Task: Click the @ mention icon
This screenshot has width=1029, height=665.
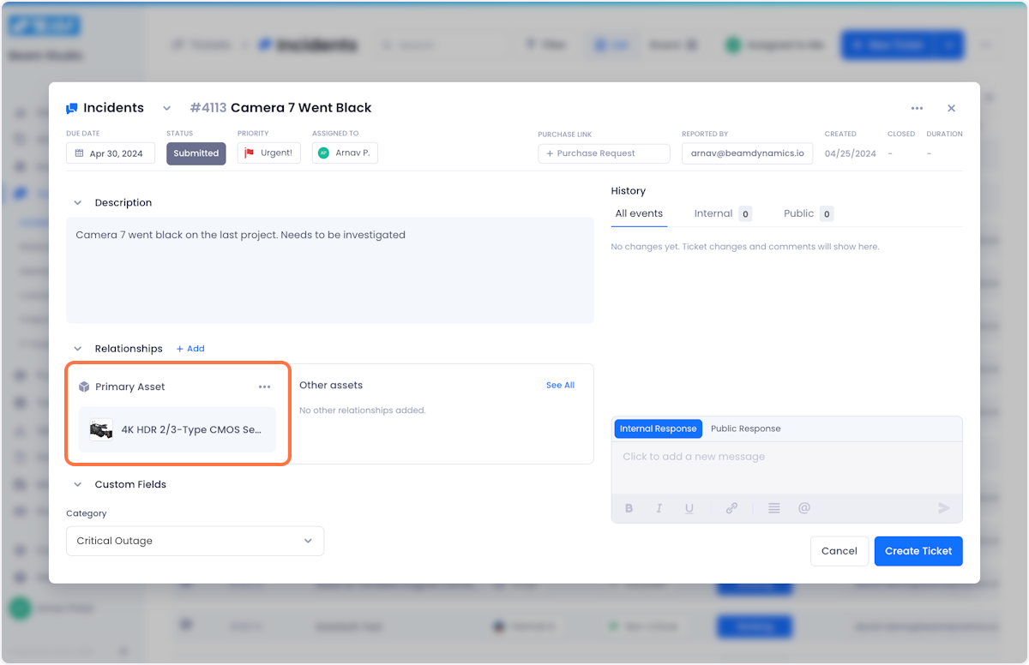Action: coord(804,508)
